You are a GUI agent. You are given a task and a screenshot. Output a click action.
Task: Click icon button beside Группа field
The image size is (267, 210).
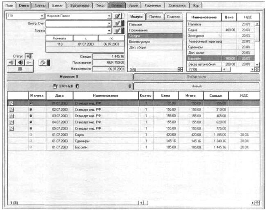pos(118,31)
